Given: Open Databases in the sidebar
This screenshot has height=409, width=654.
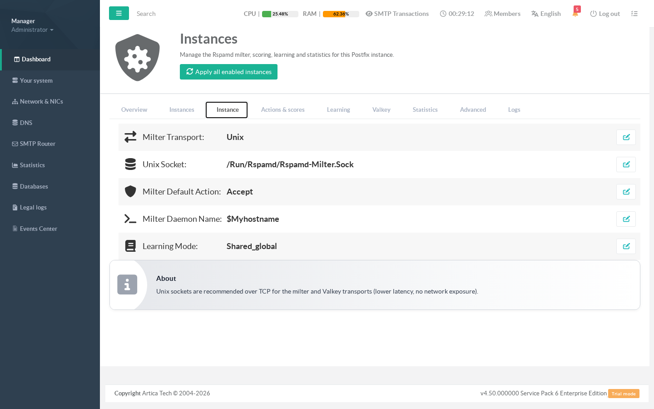Looking at the screenshot, I should (x=50, y=186).
